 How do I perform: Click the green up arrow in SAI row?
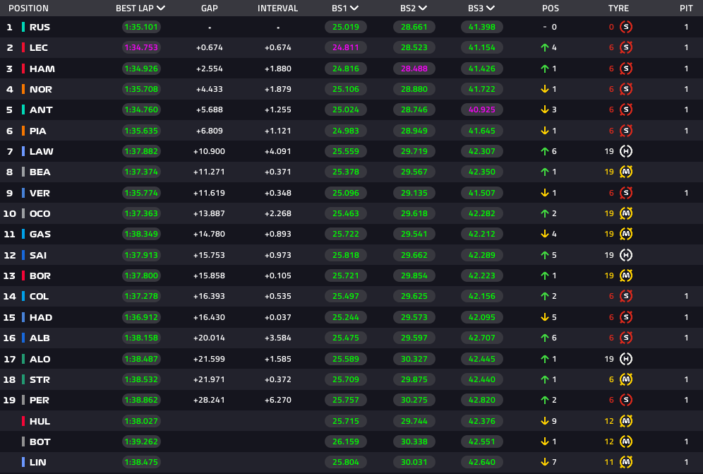tap(544, 255)
